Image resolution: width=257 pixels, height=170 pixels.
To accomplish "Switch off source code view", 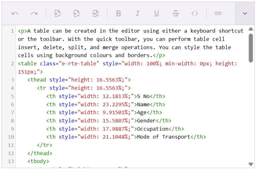I will click(x=195, y=13).
